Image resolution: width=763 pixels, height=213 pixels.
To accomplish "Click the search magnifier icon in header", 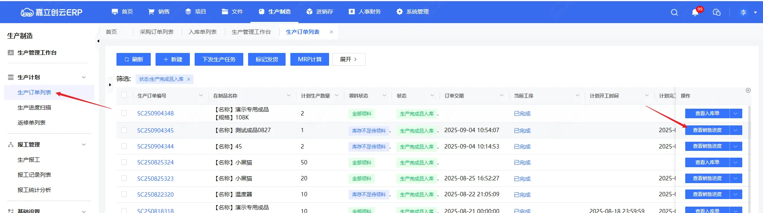I will click(x=674, y=12).
